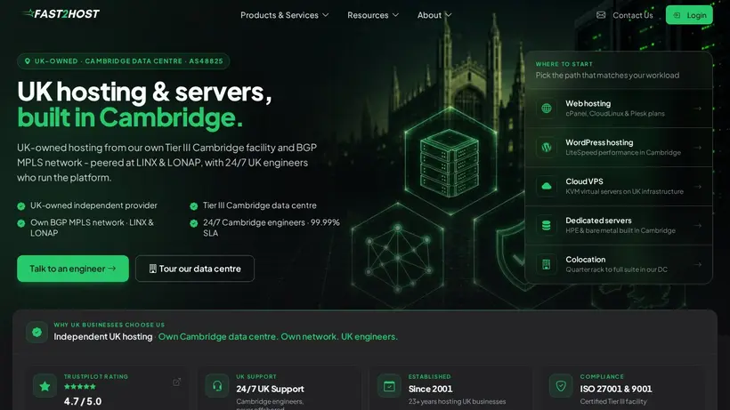Click the Trustpilot five green stars
The width and height of the screenshot is (730, 410).
click(x=79, y=387)
